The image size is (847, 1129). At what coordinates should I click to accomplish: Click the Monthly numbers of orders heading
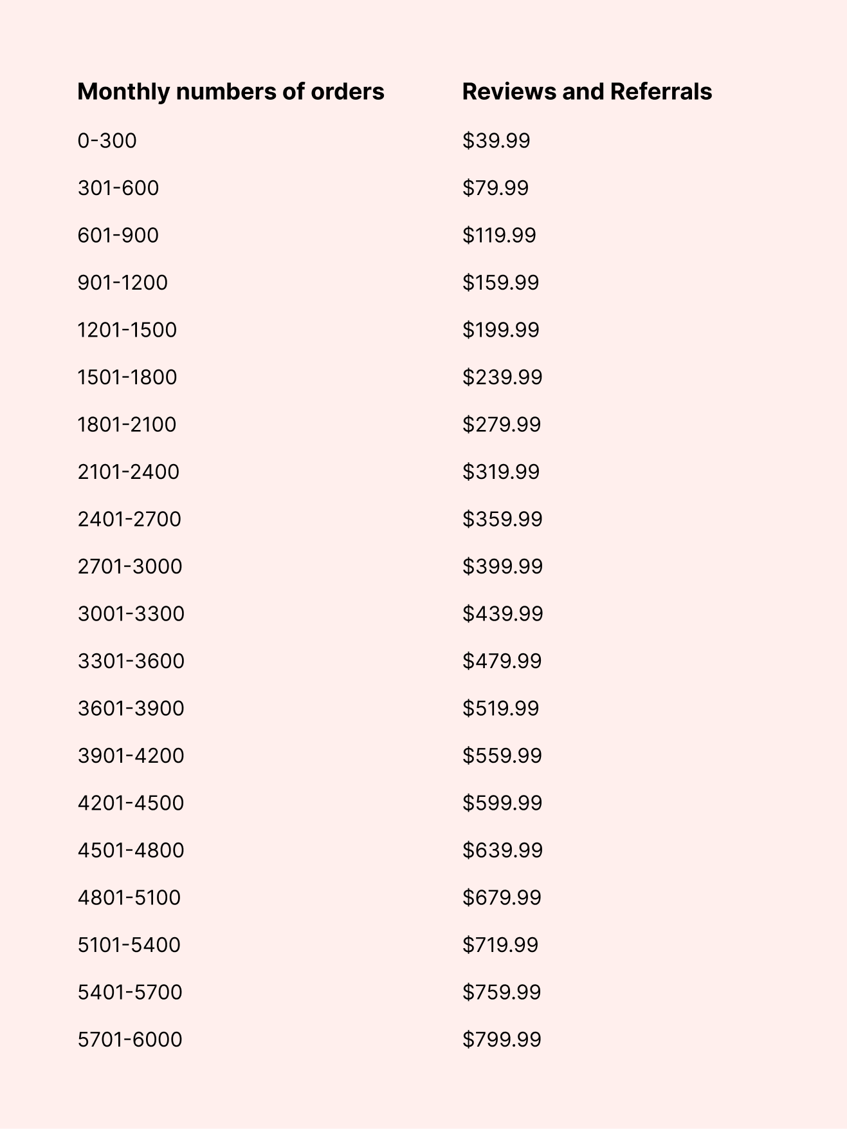click(x=230, y=91)
